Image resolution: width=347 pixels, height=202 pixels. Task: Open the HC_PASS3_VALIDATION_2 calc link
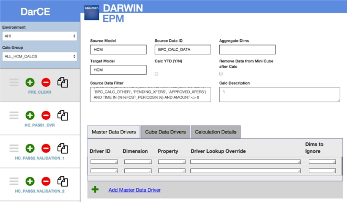[x=40, y=191]
